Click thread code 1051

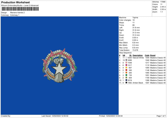pos(147,75)
